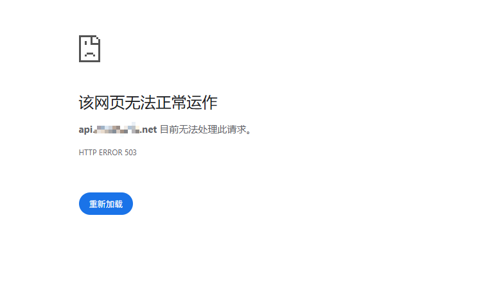The height and width of the screenshot is (288, 492).
Task: Click the characters 加载 on the blue button
Action: point(114,204)
